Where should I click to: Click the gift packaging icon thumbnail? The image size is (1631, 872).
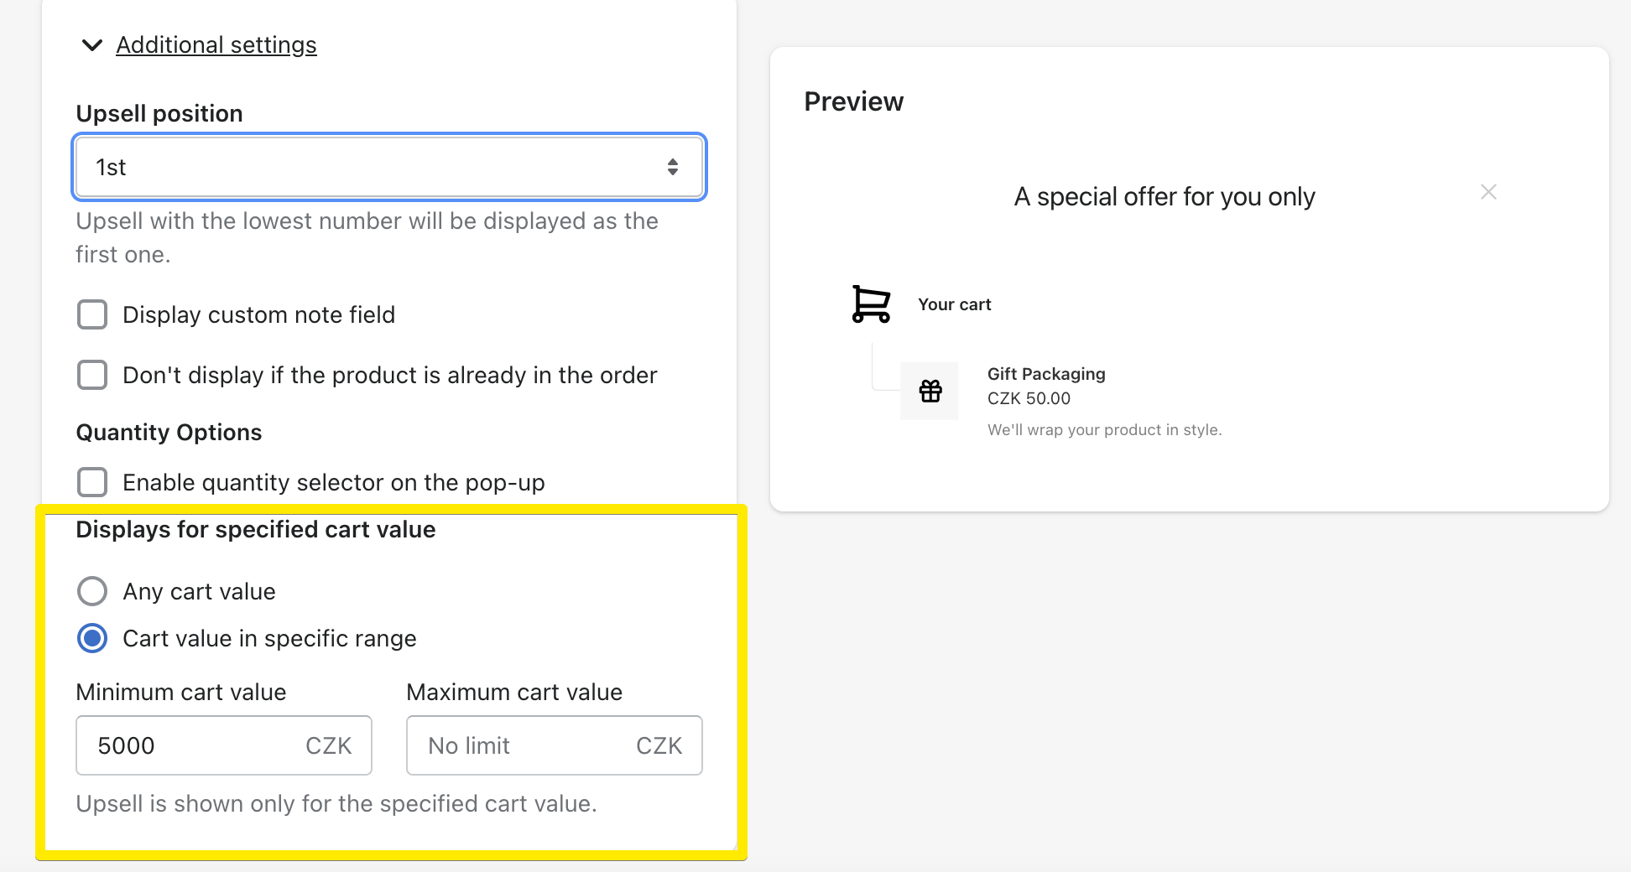tap(929, 390)
